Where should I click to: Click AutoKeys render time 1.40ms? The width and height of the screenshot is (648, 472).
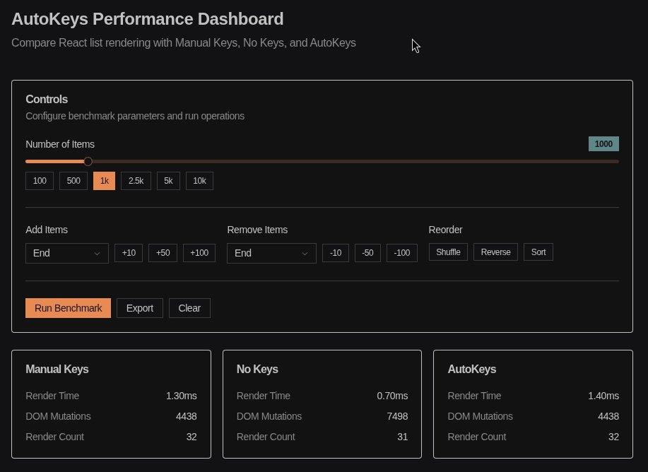603,396
